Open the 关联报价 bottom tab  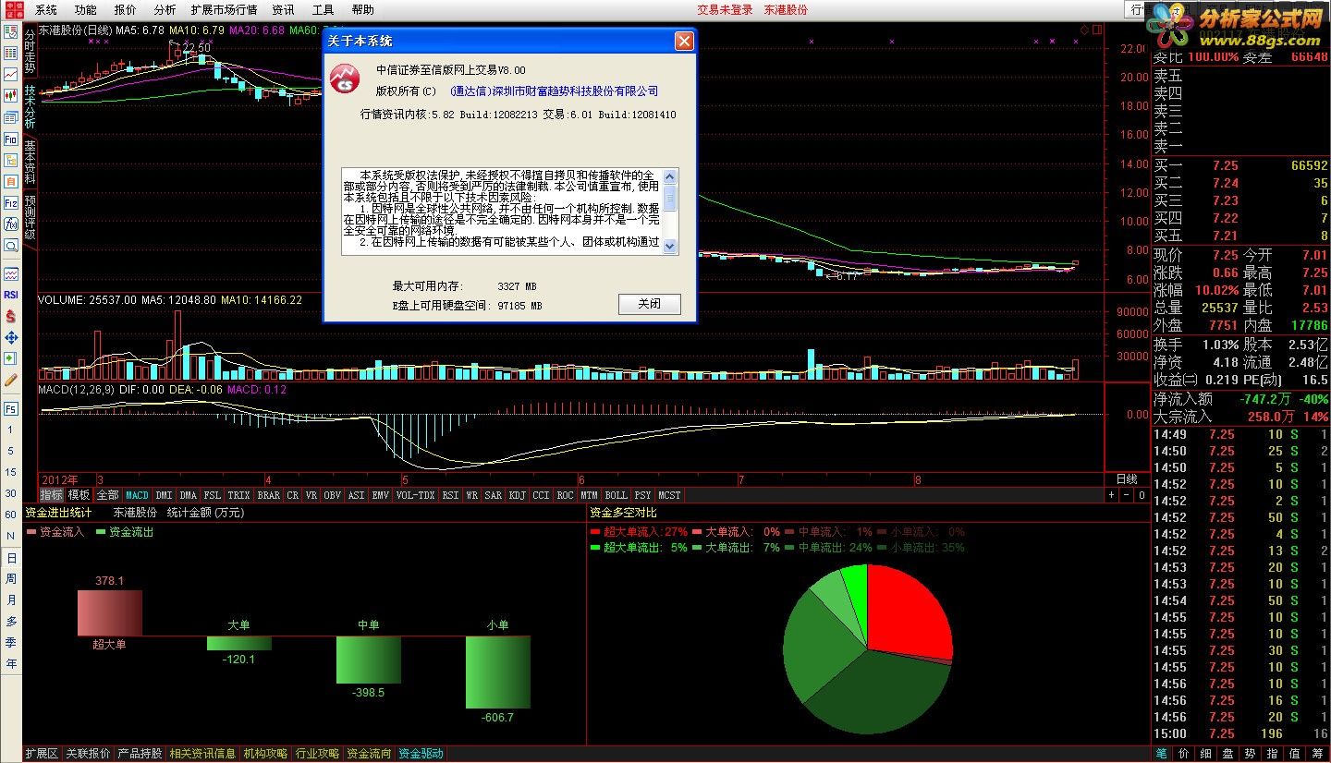point(88,754)
